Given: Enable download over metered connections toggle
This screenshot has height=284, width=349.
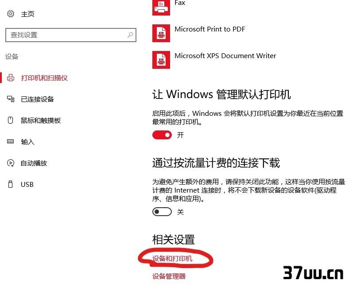Looking at the screenshot, I should pos(162,212).
